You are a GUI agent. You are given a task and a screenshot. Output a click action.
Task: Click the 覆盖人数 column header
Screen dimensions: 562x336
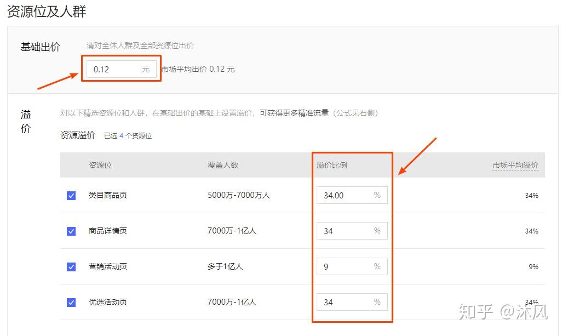pos(223,165)
